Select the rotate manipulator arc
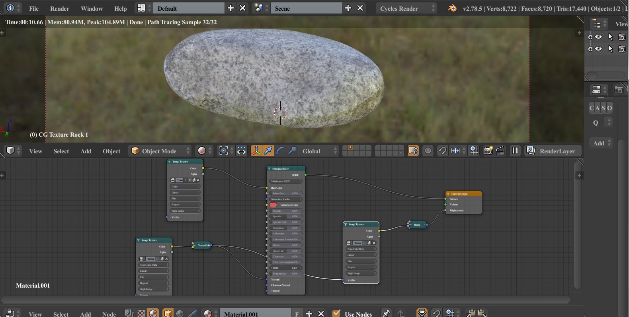 coord(280,151)
